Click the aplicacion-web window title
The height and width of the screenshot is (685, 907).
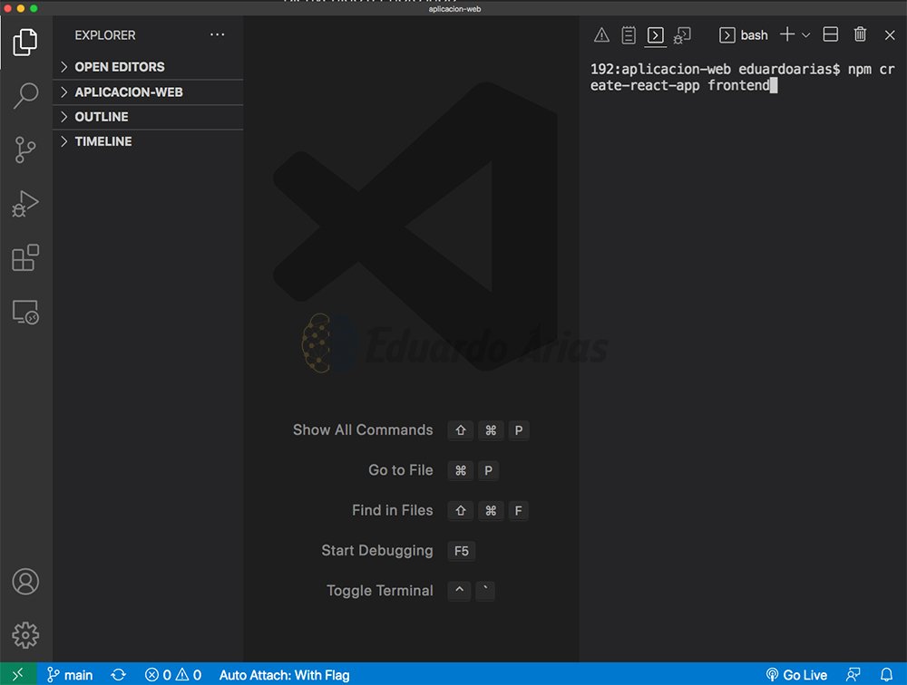tap(454, 9)
